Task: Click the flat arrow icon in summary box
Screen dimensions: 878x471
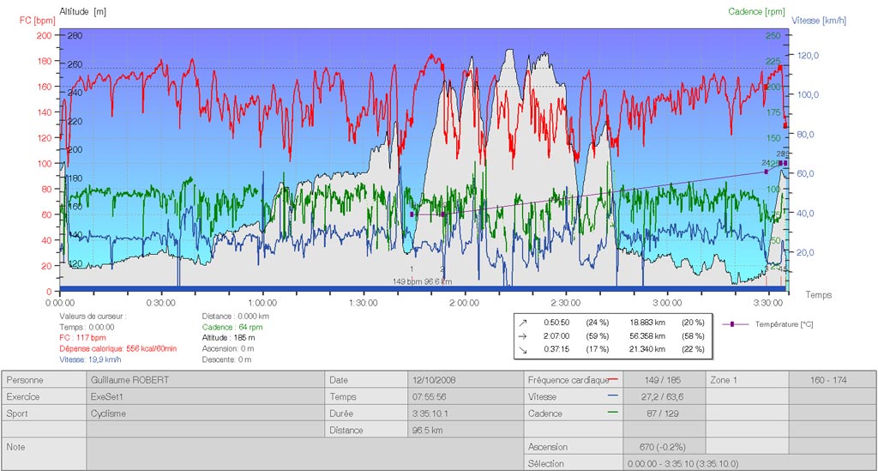Action: [x=521, y=336]
